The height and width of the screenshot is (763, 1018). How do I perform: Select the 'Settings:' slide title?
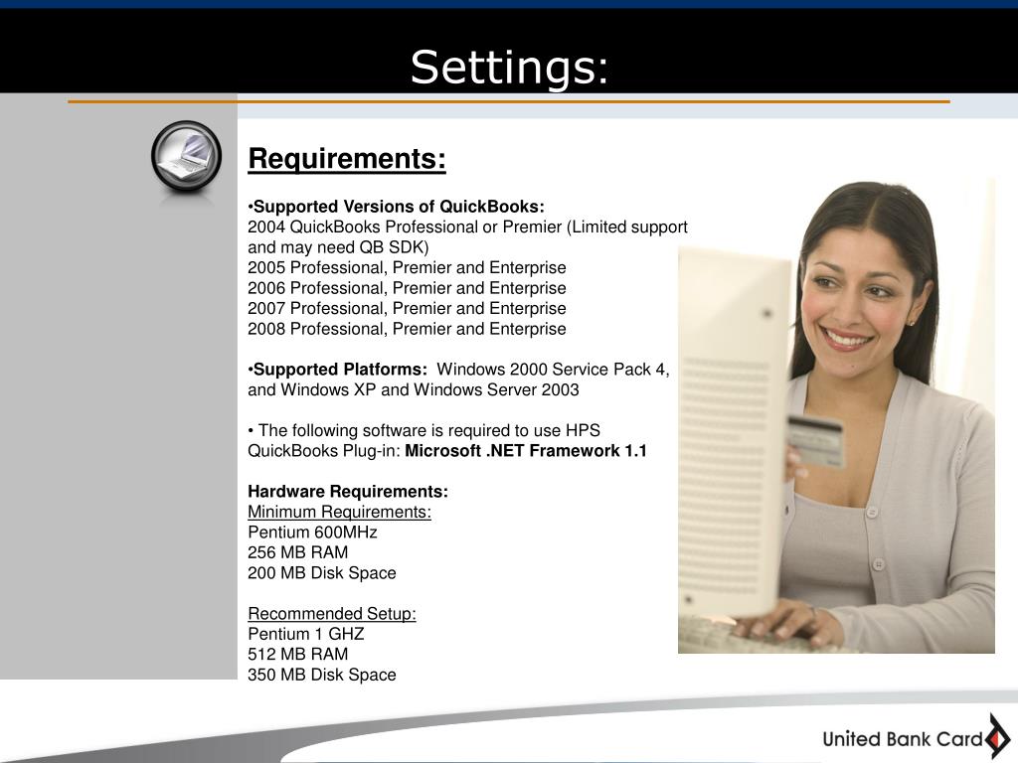tap(510, 68)
